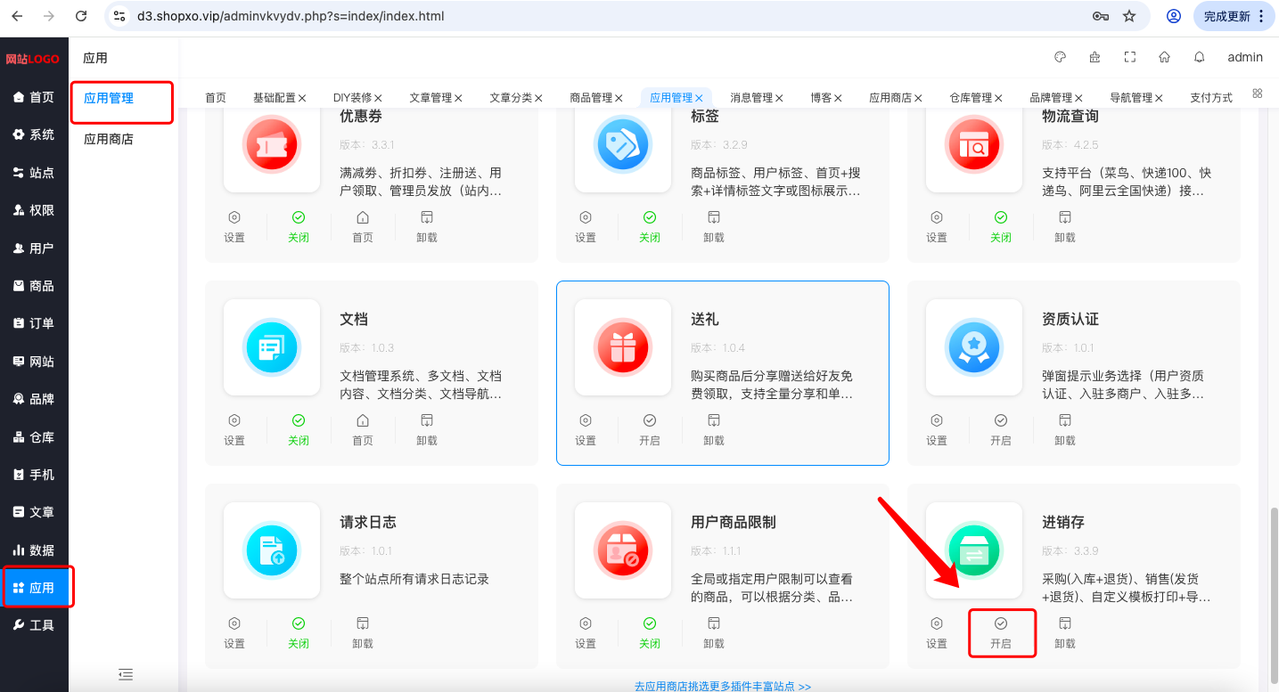Switch to the 首页 tab

(x=216, y=98)
